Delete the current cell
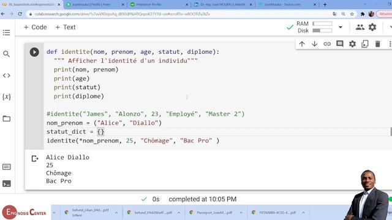Screen dimensions: 392x220 coord(377,44)
